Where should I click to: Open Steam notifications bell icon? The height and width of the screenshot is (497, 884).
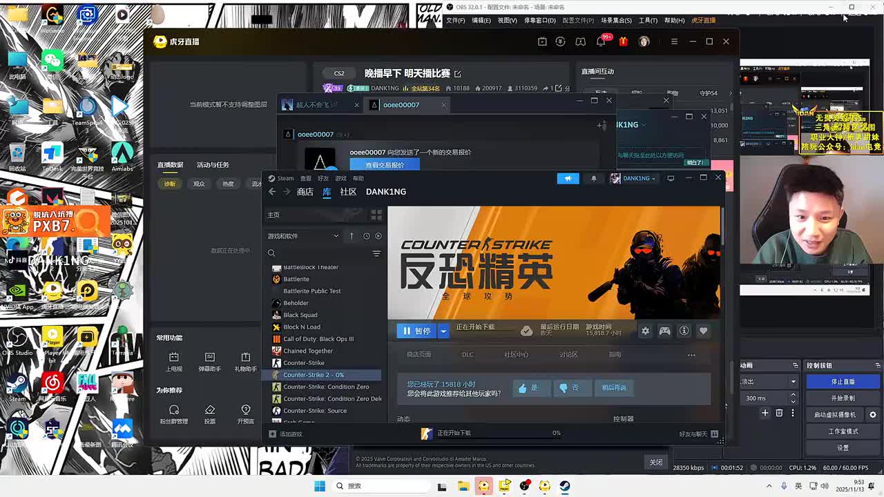[x=593, y=178]
